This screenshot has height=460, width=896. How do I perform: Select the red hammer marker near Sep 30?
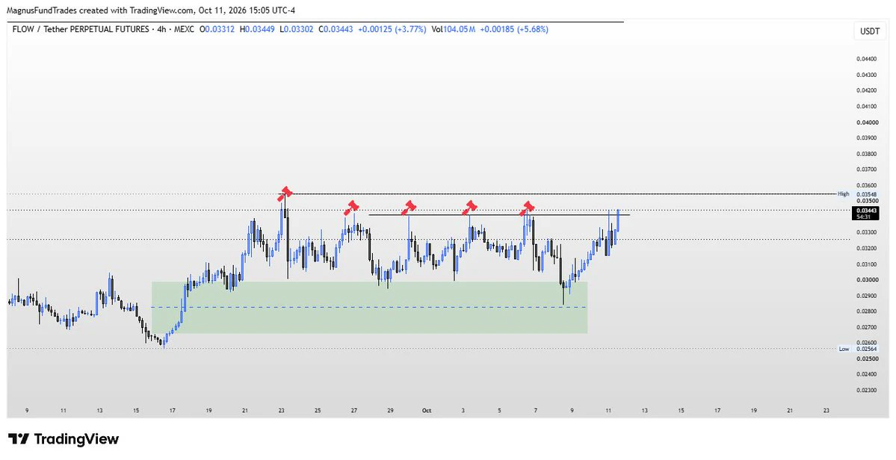coord(408,207)
